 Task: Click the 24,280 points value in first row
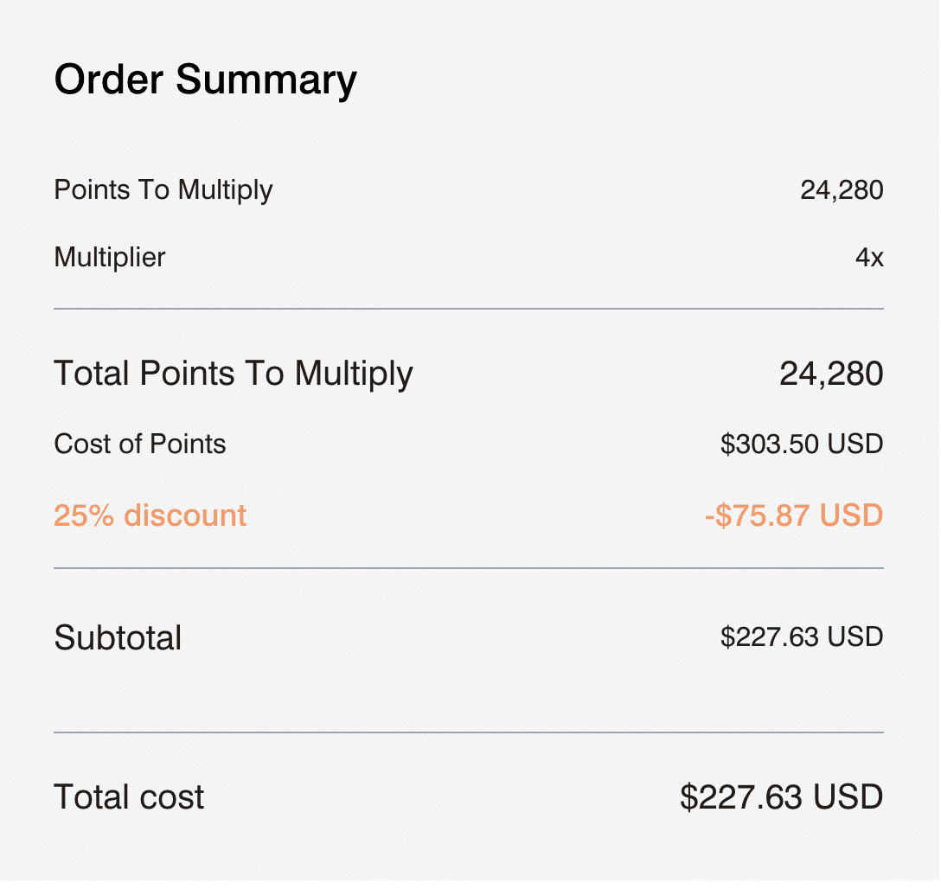tap(842, 191)
